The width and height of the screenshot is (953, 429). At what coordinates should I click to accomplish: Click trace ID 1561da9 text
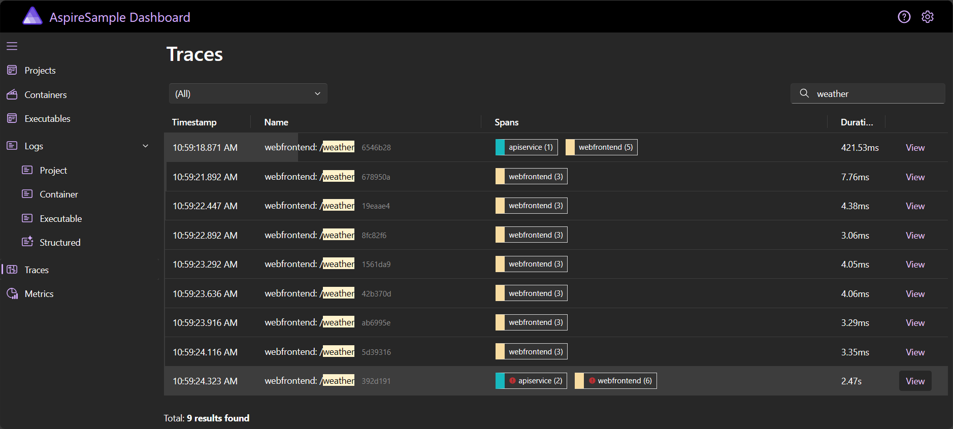376,265
